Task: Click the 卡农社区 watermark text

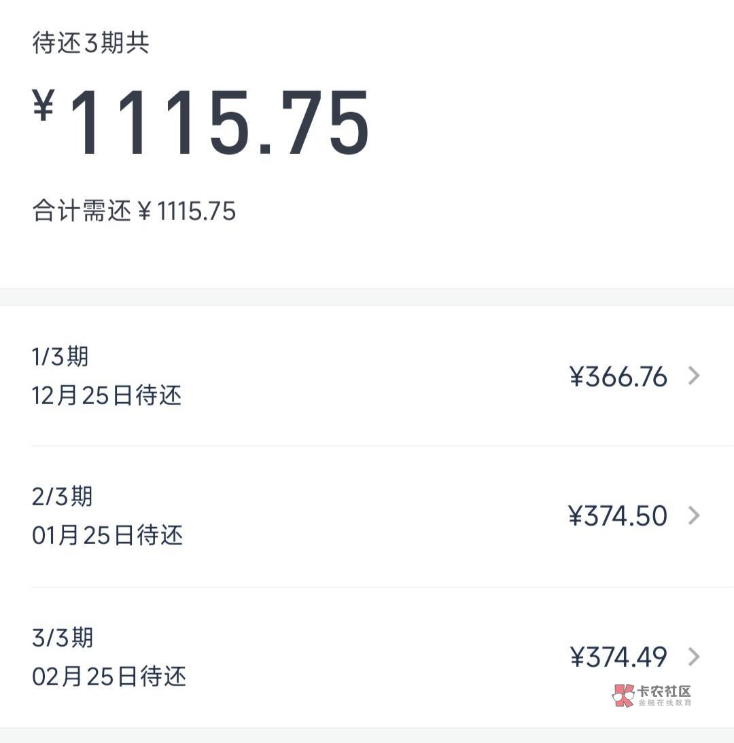Action: click(664, 691)
